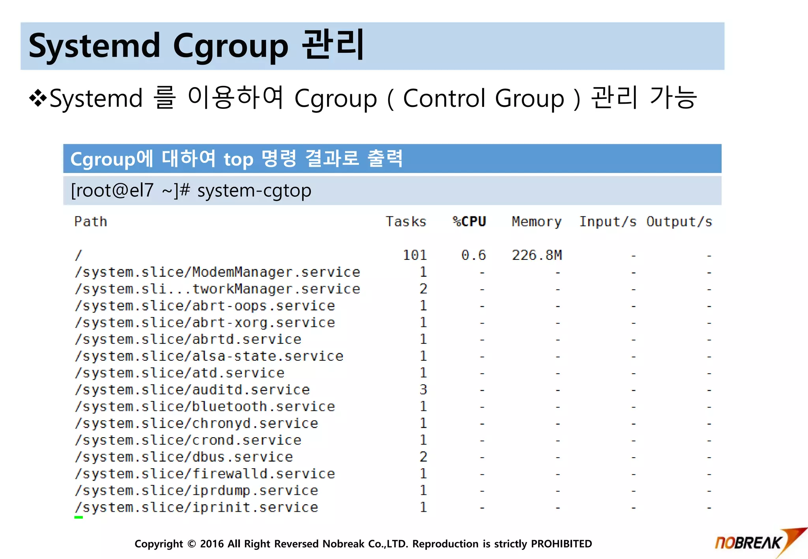Click the root path '/' row
This screenshot has height=559, width=808.
point(393,255)
